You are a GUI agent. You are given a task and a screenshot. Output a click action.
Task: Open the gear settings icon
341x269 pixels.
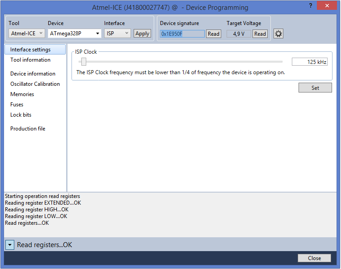(x=278, y=34)
